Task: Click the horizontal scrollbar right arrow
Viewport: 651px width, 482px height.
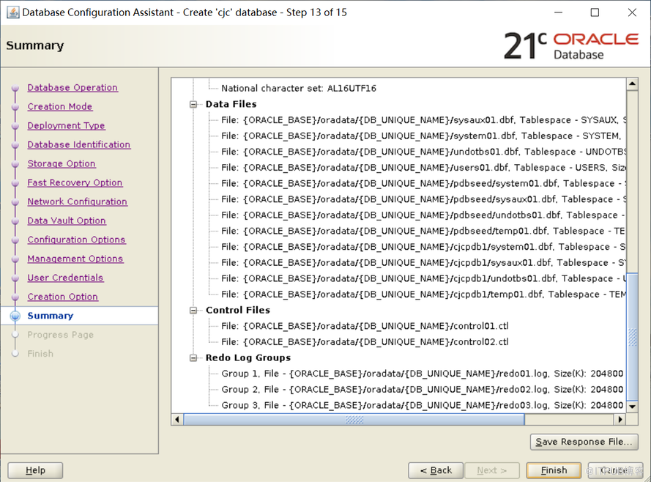Action: pos(620,420)
